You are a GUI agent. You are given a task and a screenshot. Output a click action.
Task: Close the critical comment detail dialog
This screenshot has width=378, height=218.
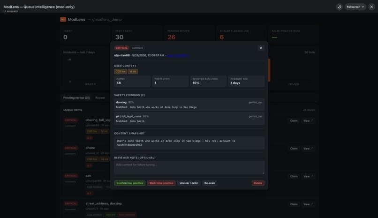[x=261, y=48]
